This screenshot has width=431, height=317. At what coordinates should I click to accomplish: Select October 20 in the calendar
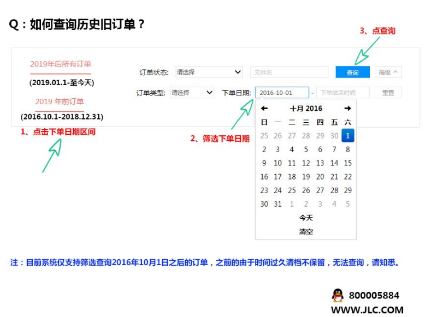coord(320,177)
